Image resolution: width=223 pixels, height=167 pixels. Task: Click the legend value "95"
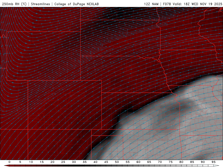coord(214,162)
